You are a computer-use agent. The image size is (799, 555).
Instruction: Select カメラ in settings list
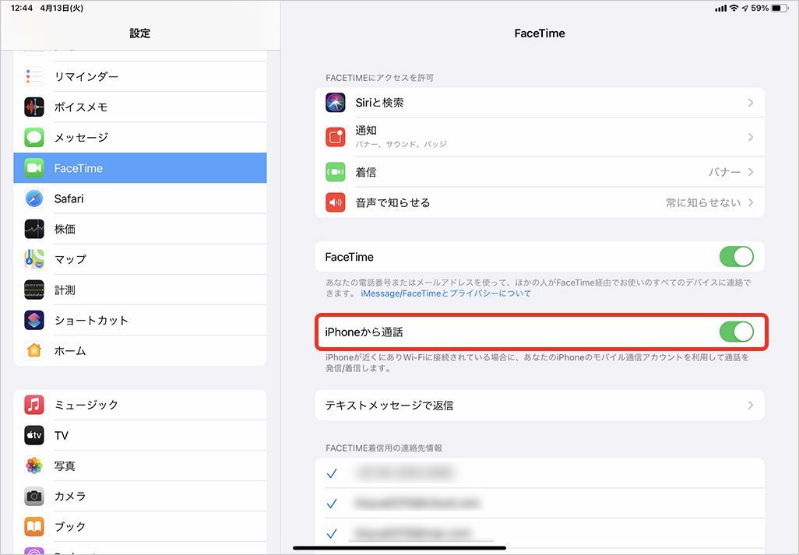pos(140,496)
